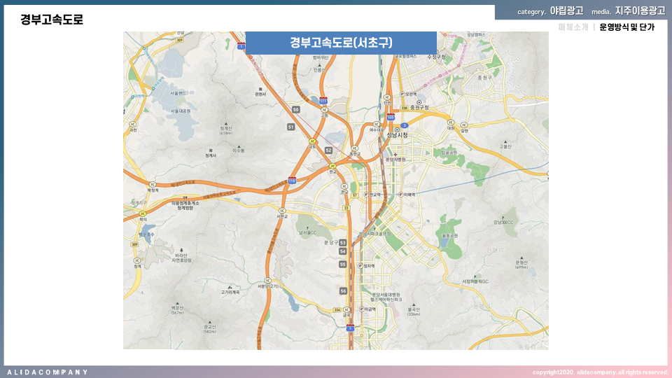The height and width of the screenshot is (378, 672).
Task: Click the ALIDACOMPANY footer logo
Action: [x=48, y=372]
